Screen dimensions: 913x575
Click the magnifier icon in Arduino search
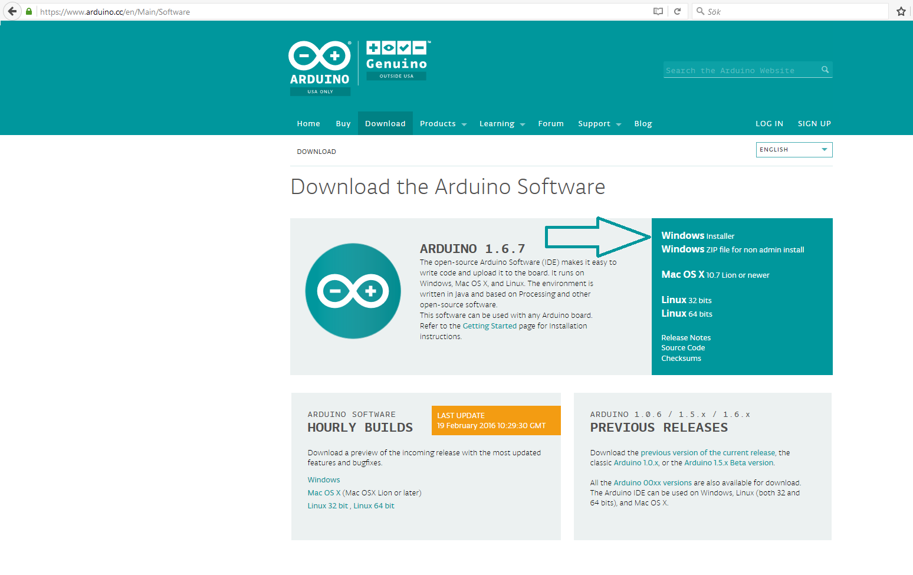pyautogui.click(x=825, y=70)
